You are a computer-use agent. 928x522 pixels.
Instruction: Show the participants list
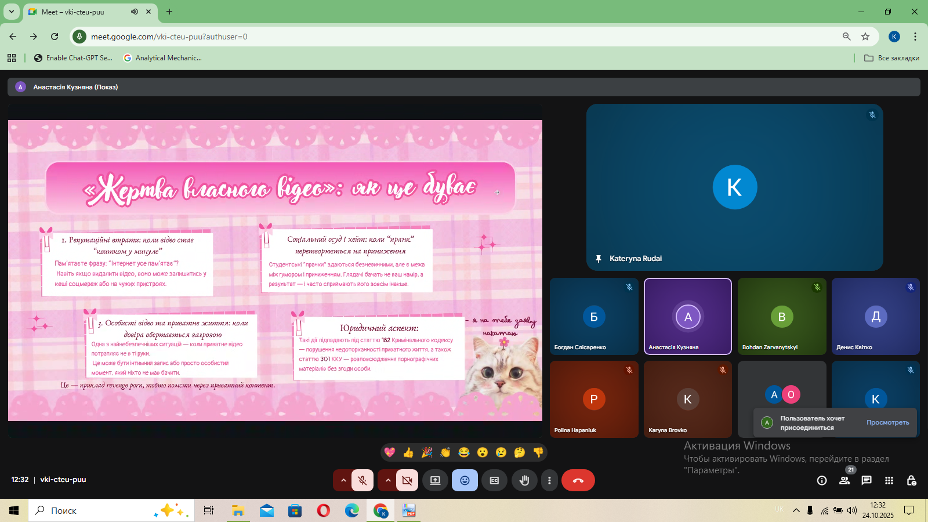pos(844,480)
